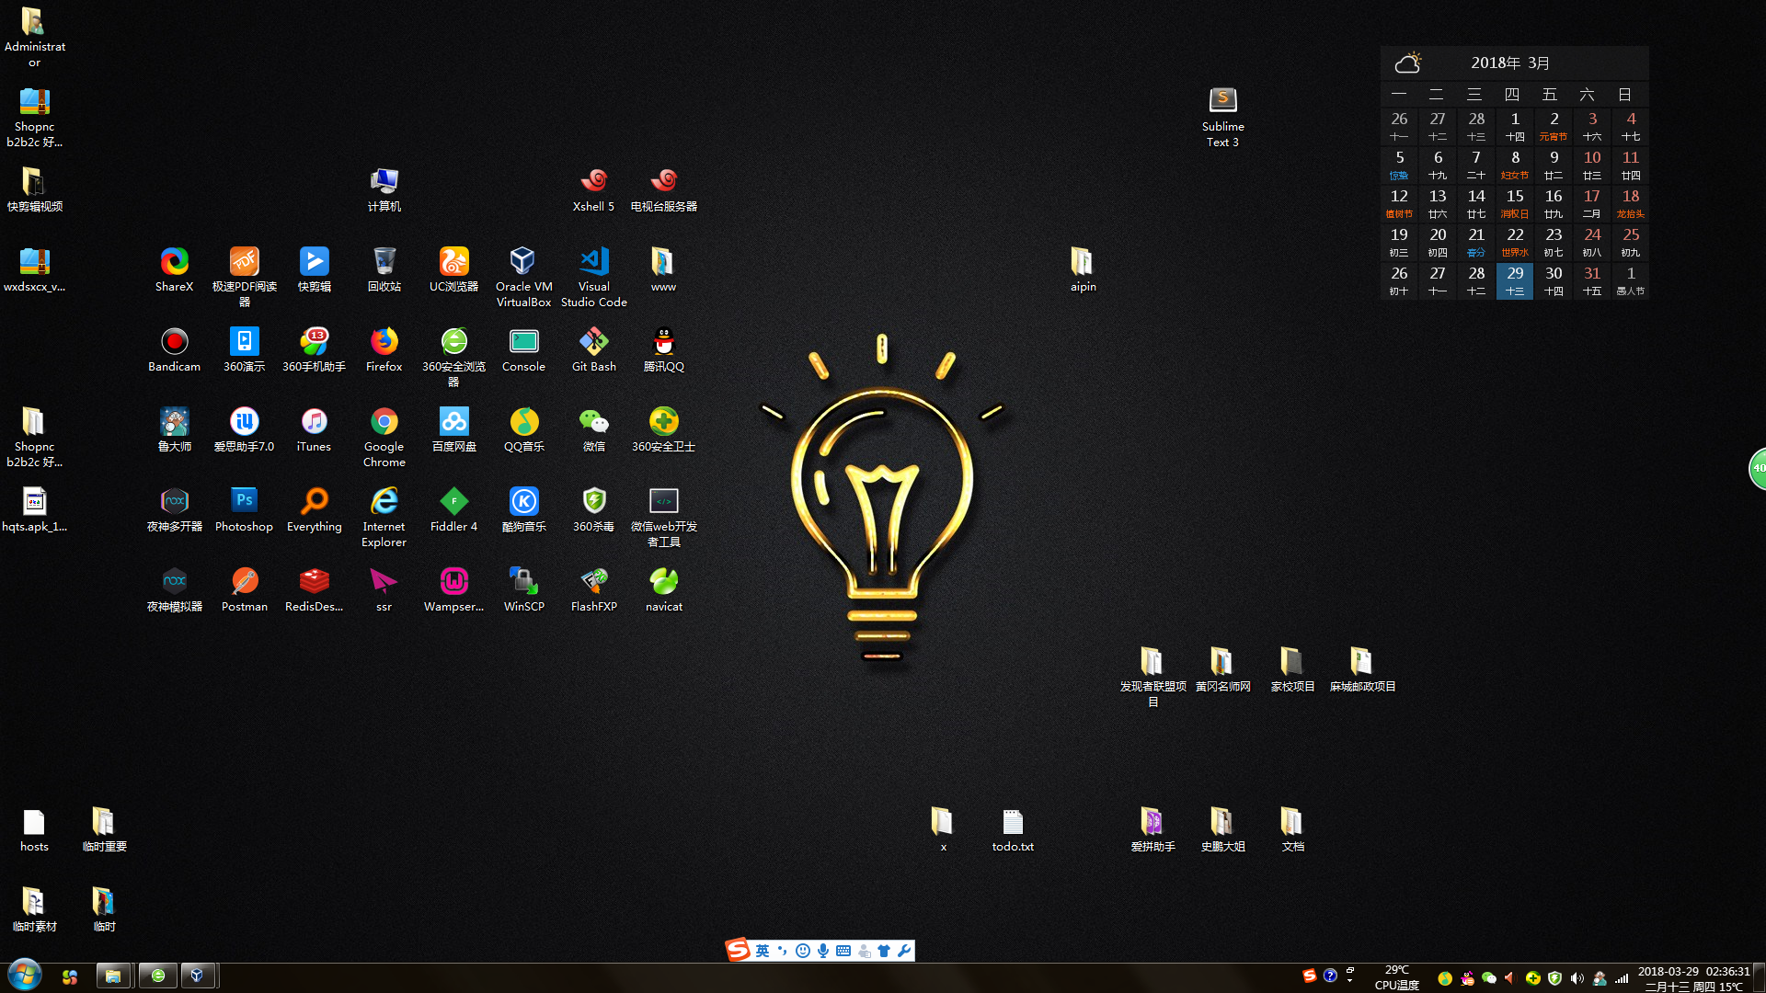Open the Sogou soft keyboard menu
Screen dimensions: 1766x993
point(843,951)
